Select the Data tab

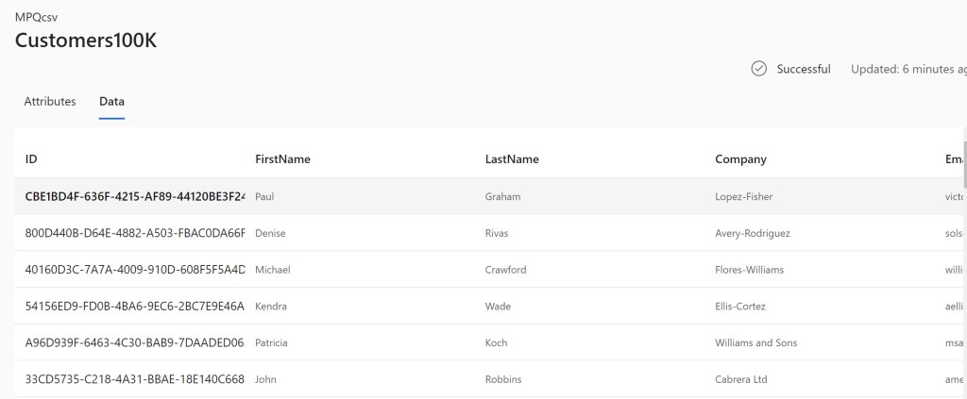(x=111, y=102)
